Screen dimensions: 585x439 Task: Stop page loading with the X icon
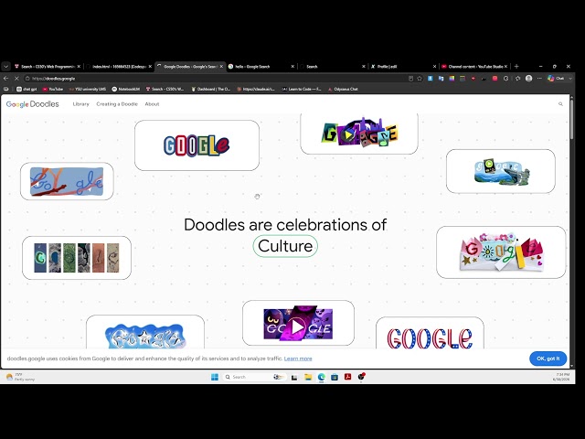coord(16,79)
